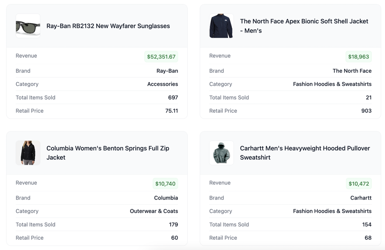Screen dimensions: 385x250
Task: Open the Columbia women's jacket thumbnail
Action: click(28, 153)
